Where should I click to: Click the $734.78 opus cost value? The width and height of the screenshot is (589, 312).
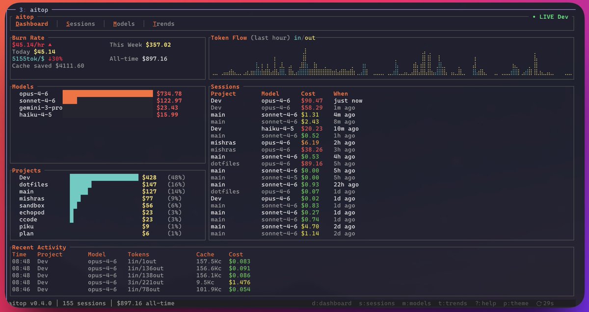click(x=169, y=94)
